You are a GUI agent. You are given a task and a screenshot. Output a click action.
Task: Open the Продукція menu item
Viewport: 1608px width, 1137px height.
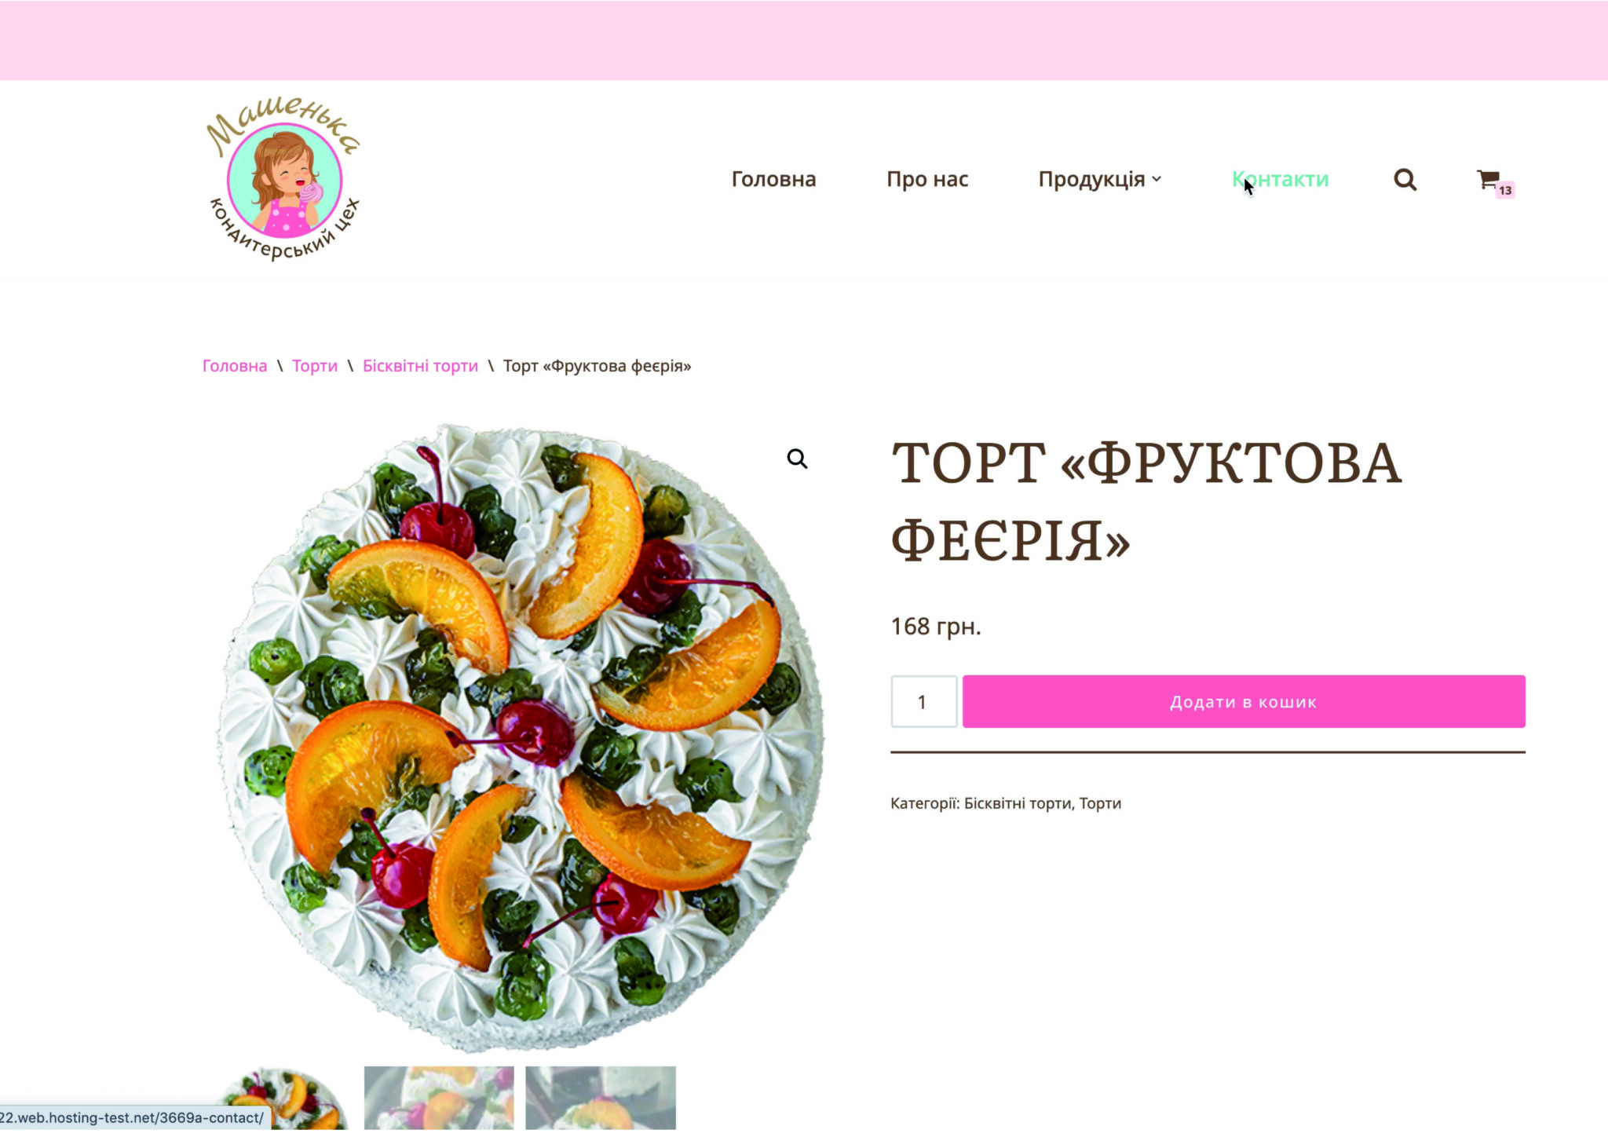pos(1091,179)
